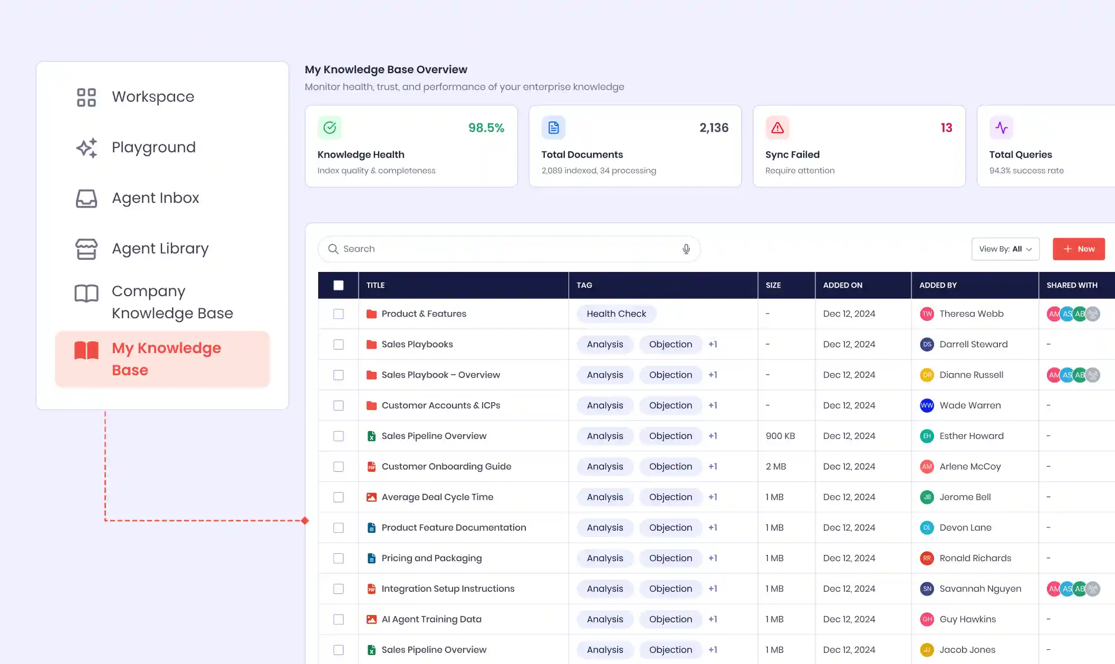Check the Sales Playbooks row checkbox
This screenshot has width=1115, height=664.
(339, 344)
